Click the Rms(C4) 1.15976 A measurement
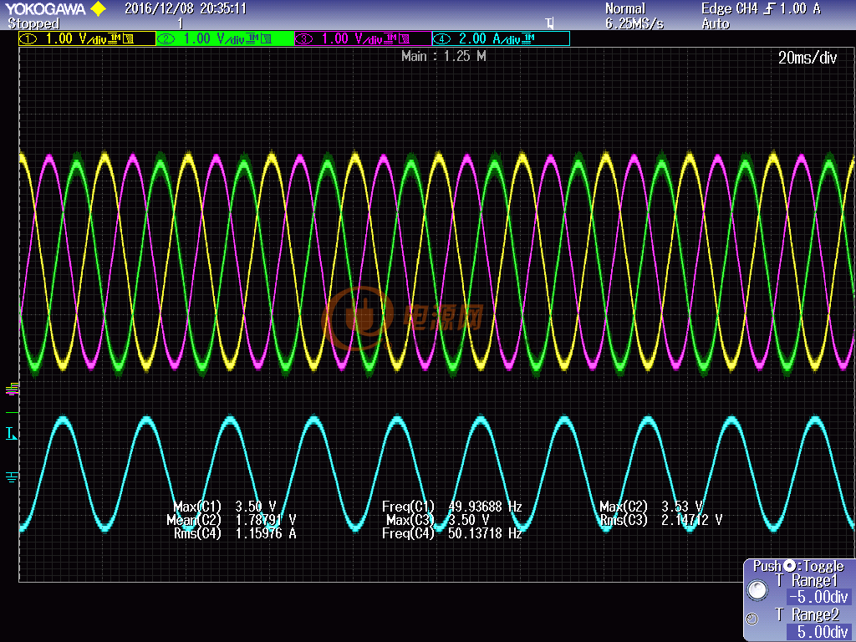Screen dimensions: 856x642 pyautogui.click(x=235, y=533)
